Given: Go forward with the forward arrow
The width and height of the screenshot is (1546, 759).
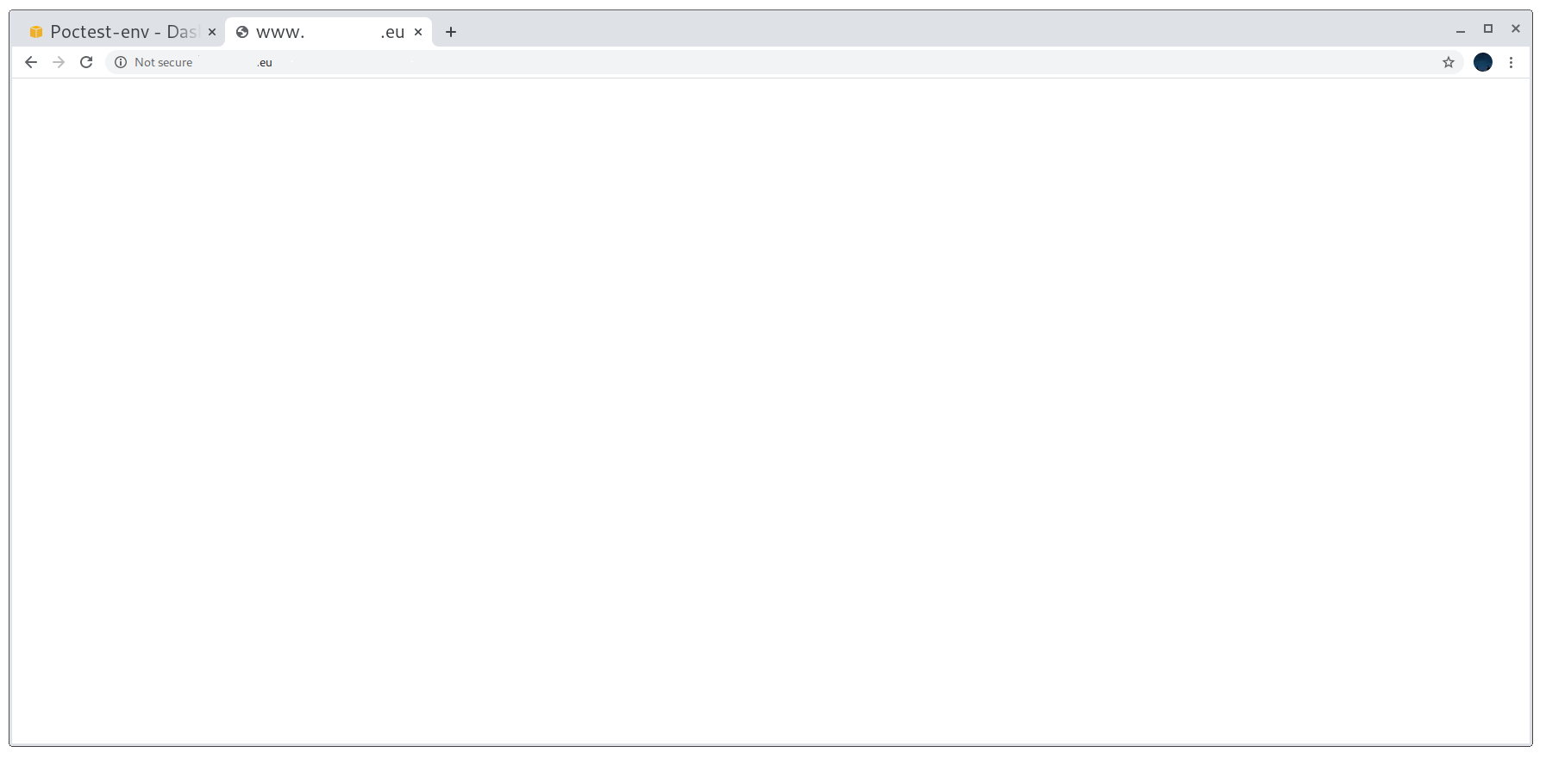Looking at the screenshot, I should point(59,62).
